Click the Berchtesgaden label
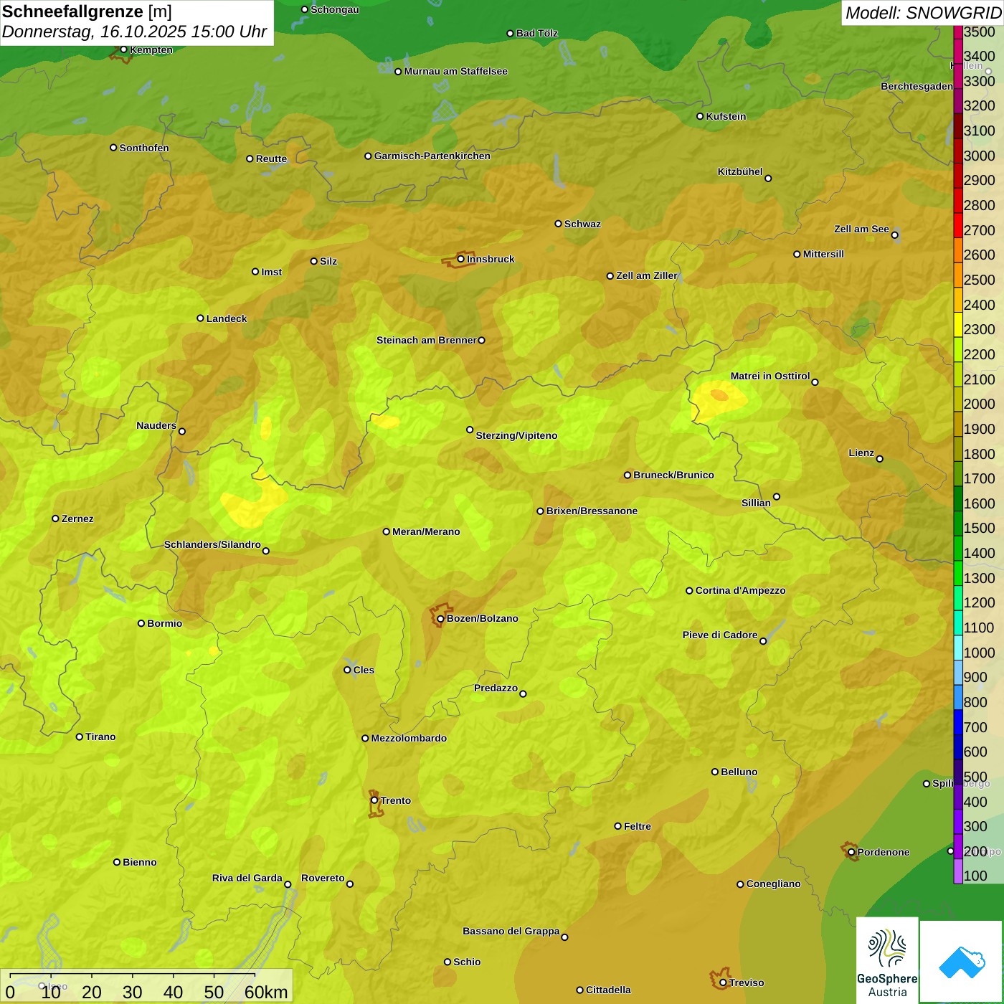Screen dimensions: 1004x1004 pyautogui.click(x=917, y=86)
